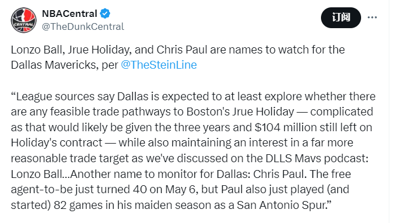Open the @TheDunkCentral handle
The image size is (395, 223).
[x=83, y=26]
